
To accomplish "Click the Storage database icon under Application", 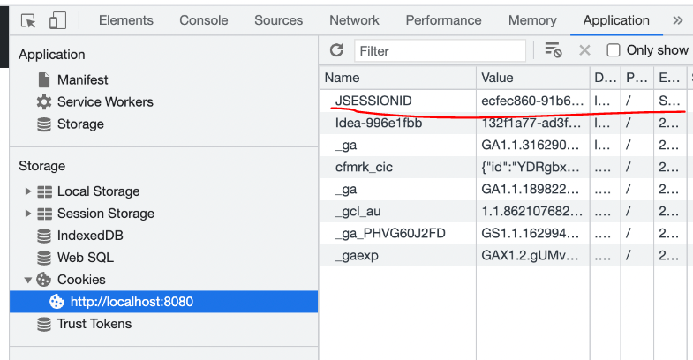I will point(44,124).
